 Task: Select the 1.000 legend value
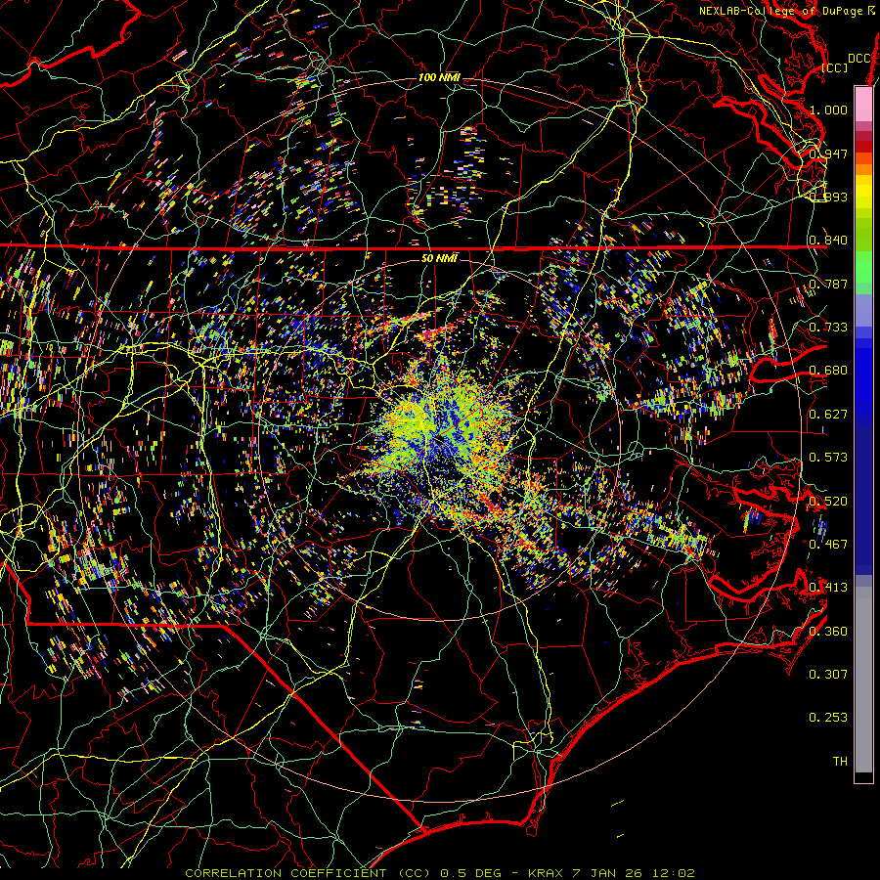point(828,110)
